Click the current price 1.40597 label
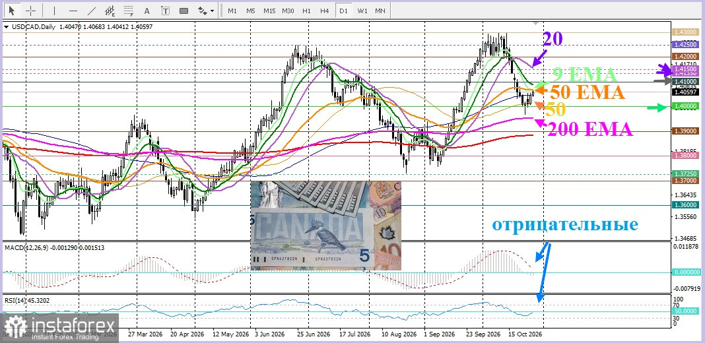The width and height of the screenshot is (705, 343). tap(686, 92)
